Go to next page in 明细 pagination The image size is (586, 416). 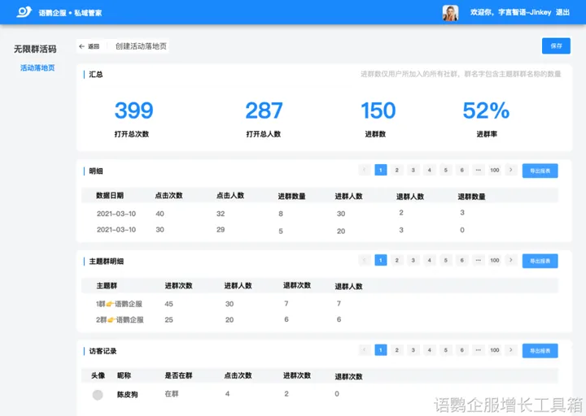[510, 171]
